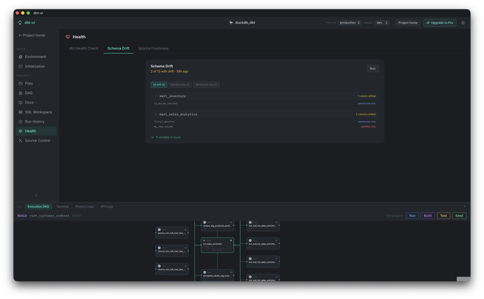This screenshot has width=484, height=299.
Task: Click the Docs book icon in sidebar
Action: 21,103
